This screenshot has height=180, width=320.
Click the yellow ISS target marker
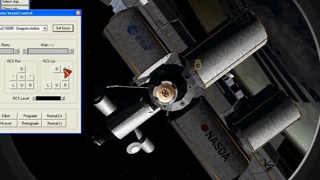tap(198, 65)
